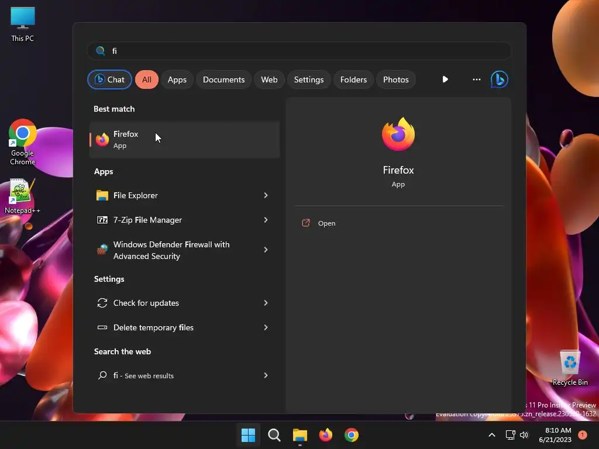The height and width of the screenshot is (449, 599).
Task: Expand the fi web results chevron
Action: [x=266, y=376]
